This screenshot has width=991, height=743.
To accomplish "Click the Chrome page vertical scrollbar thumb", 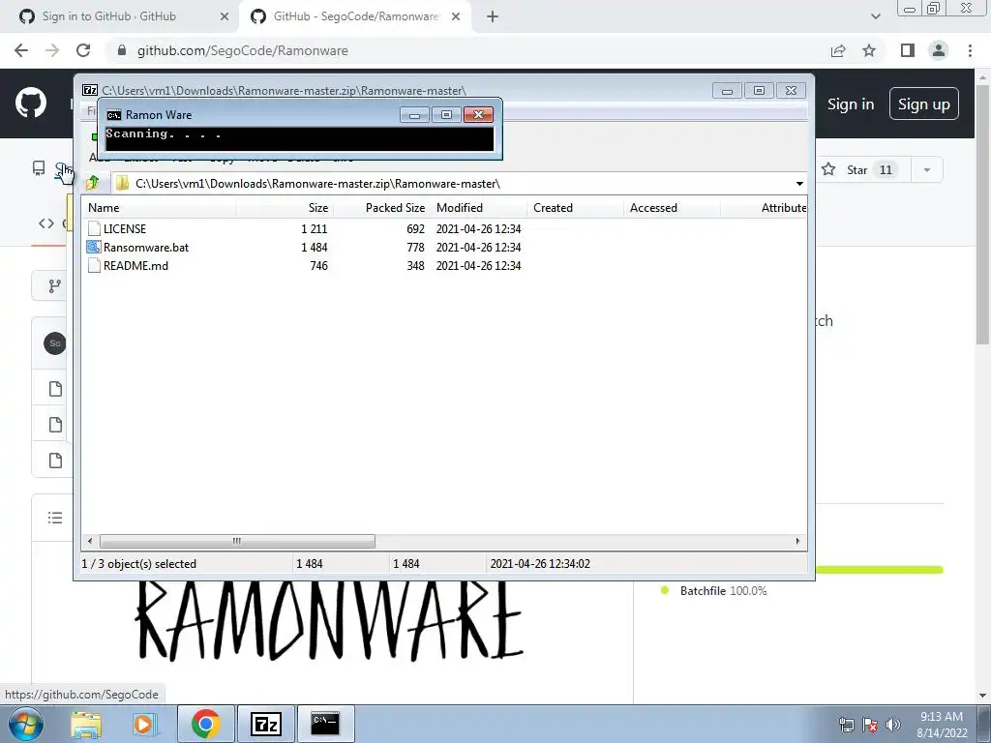I will click(x=982, y=214).
